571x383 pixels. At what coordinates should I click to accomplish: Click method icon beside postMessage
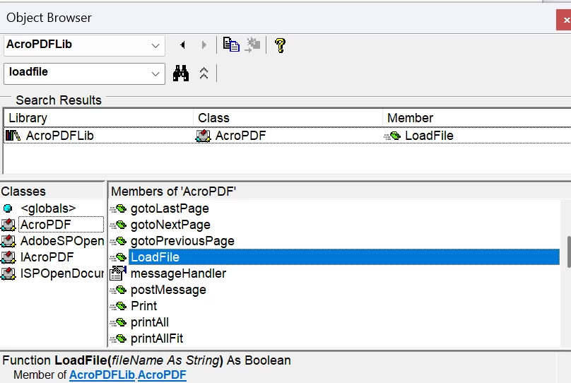[118, 290]
